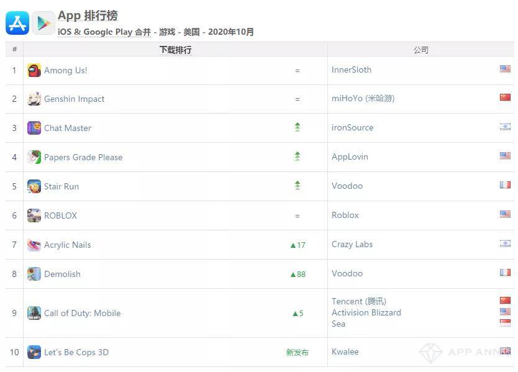
Task: Click the ROBLOX game icon
Action: (34, 215)
